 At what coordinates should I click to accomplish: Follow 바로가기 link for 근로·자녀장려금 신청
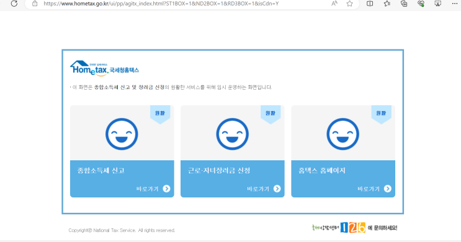click(258, 189)
